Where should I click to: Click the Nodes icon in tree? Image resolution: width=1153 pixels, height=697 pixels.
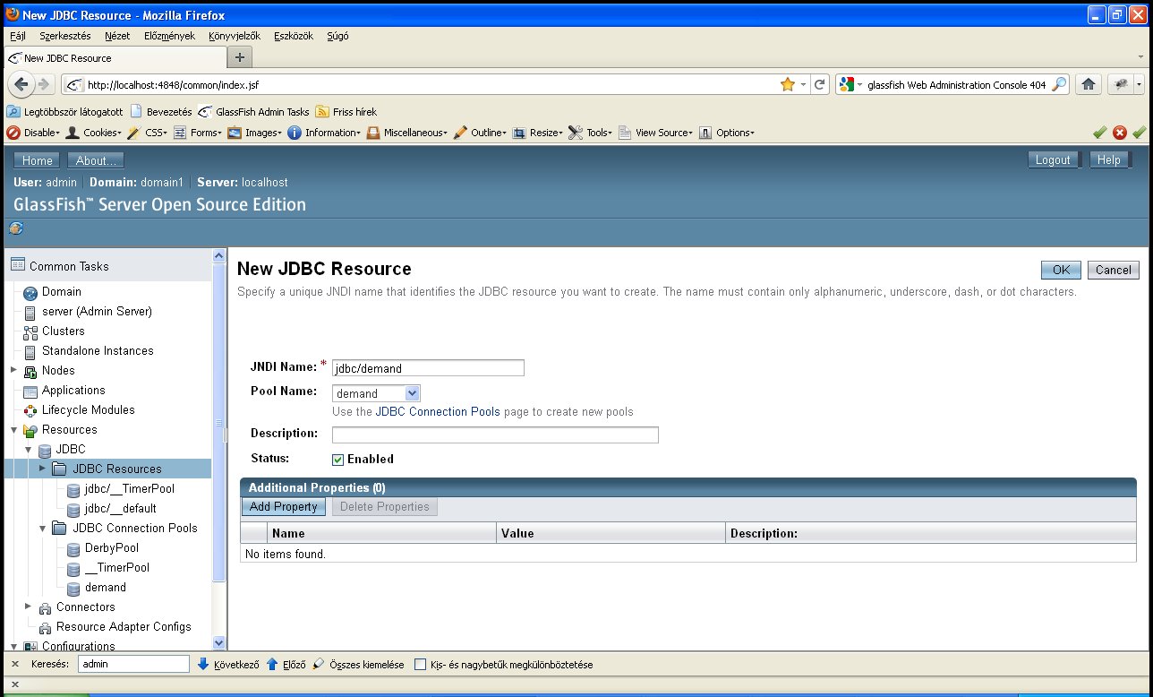pos(30,371)
